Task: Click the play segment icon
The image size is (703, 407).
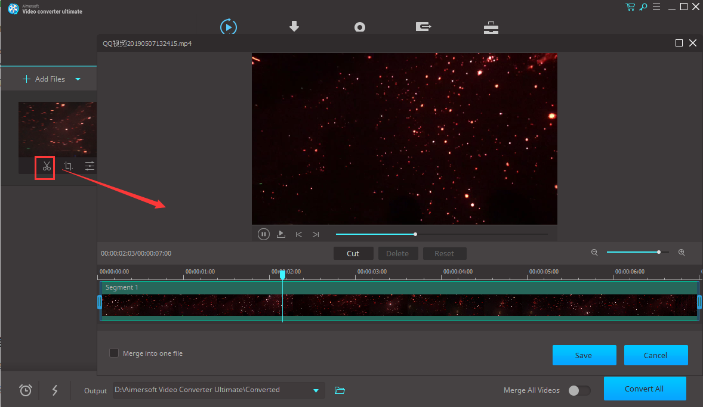Action: tap(281, 234)
